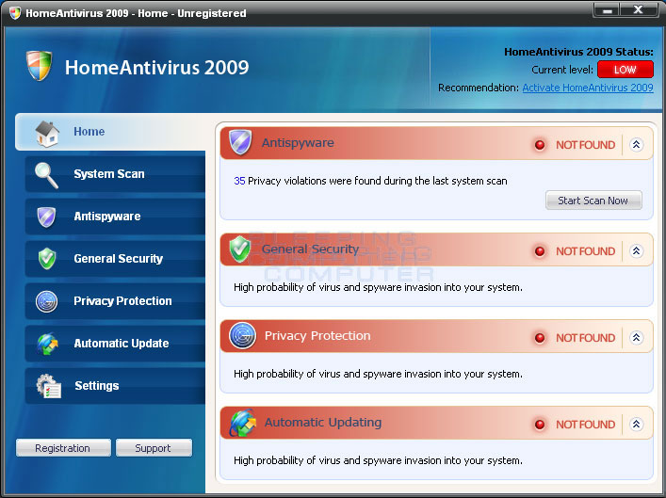This screenshot has width=666, height=498.
Task: Click virus warning text under Privacy Protection
Action: click(x=378, y=374)
